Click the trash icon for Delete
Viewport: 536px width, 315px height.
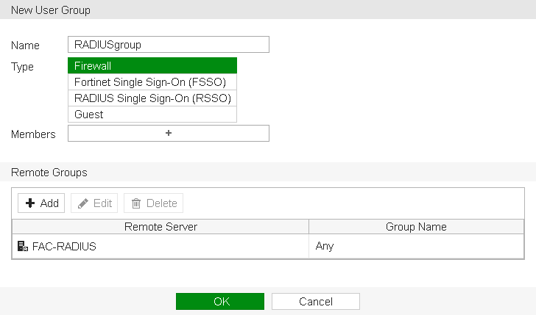pos(136,203)
